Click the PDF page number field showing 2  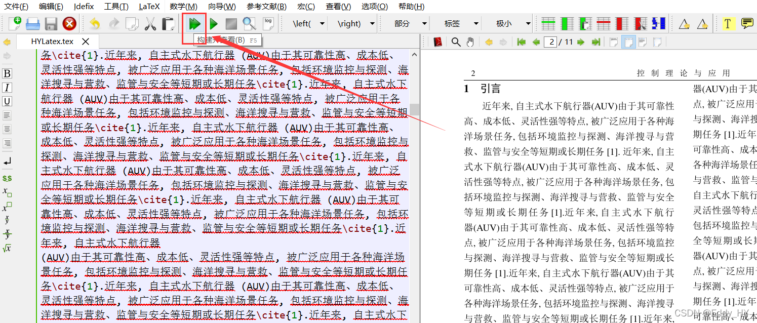click(551, 42)
